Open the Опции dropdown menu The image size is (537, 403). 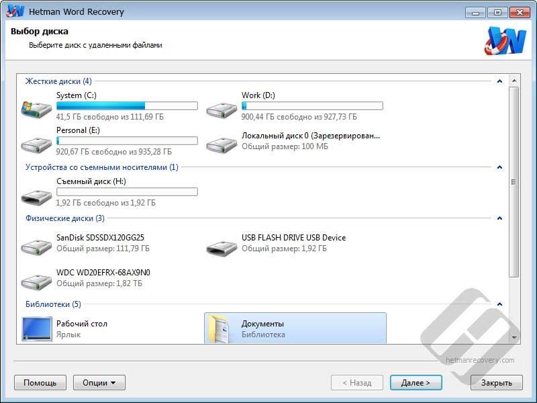[x=99, y=382]
